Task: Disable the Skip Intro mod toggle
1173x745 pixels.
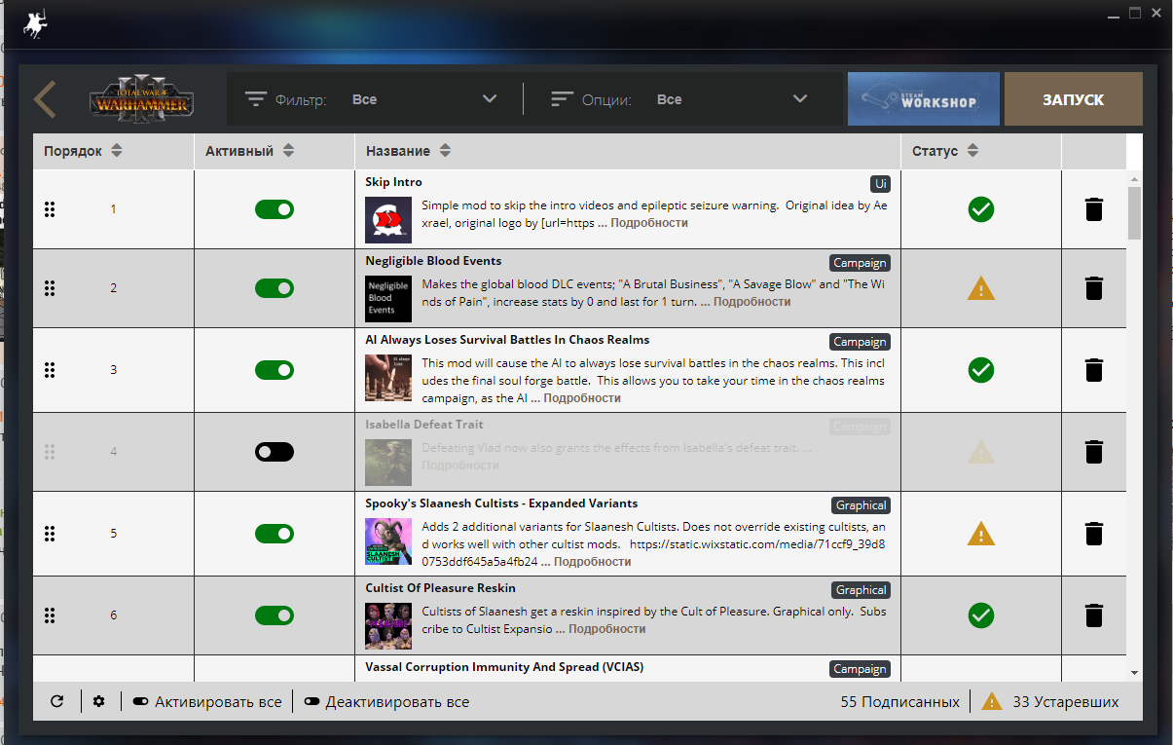Action: click(275, 209)
